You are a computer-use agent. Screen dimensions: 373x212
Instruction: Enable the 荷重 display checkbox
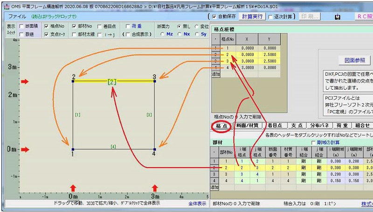[128, 26]
